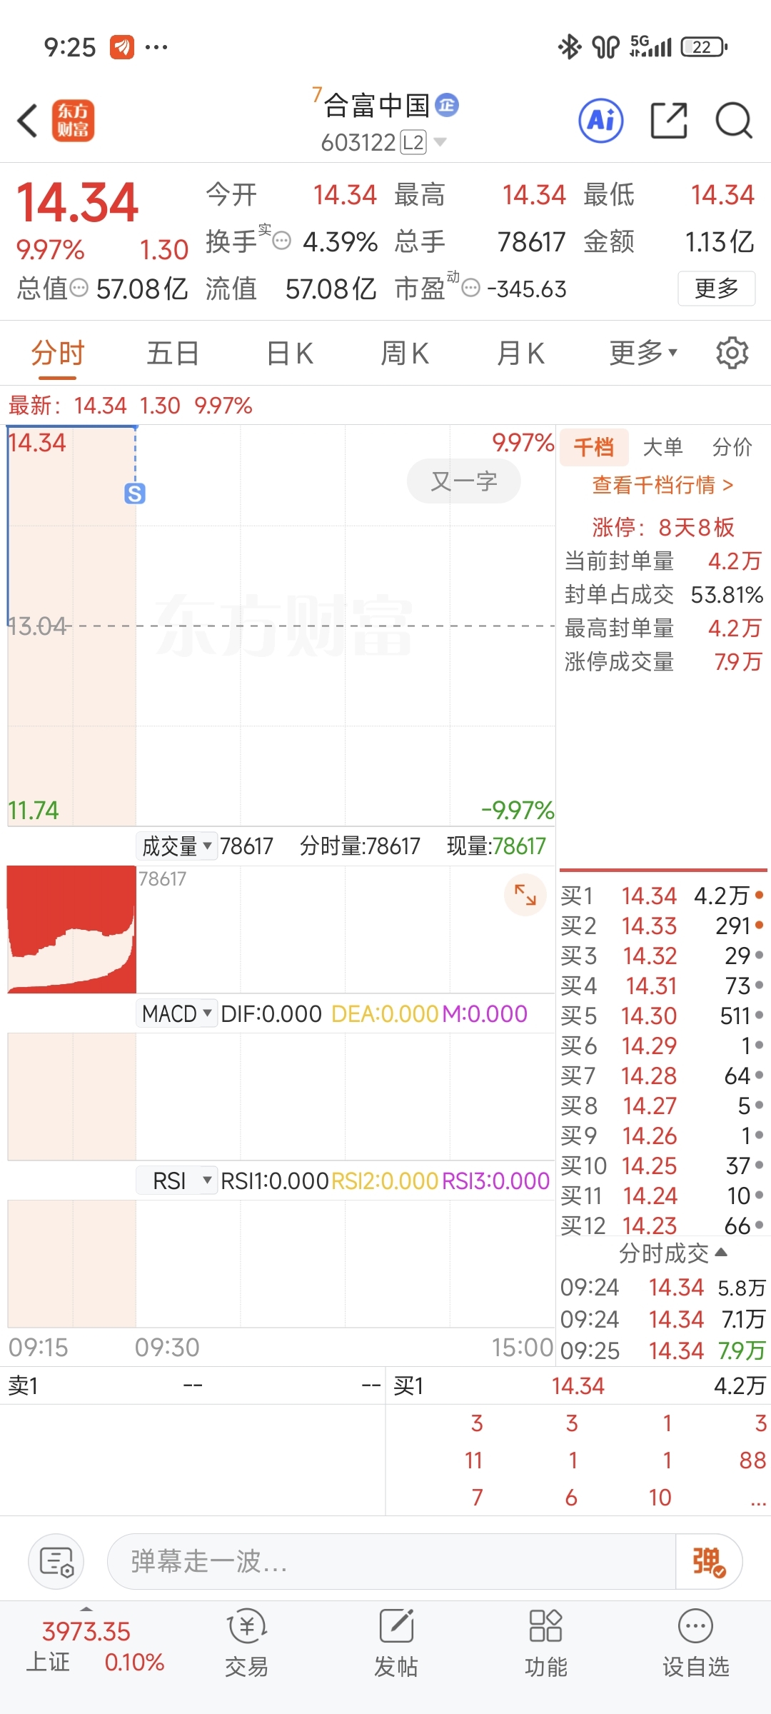Viewport: 771px width, 1714px height.
Task: Collapse the 分时成交 section
Action: coord(672,1253)
